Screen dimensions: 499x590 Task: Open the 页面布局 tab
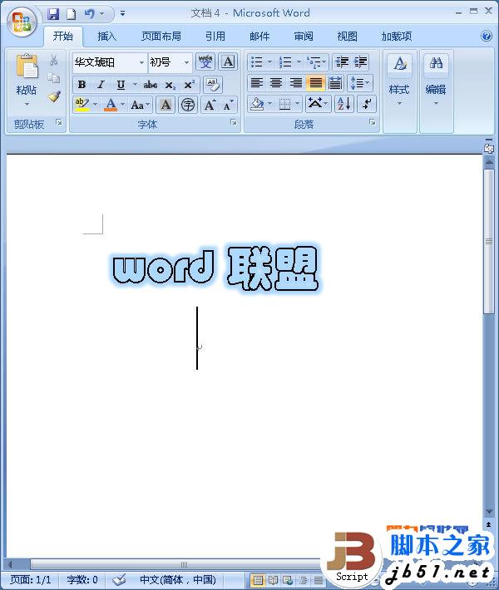coord(161,37)
